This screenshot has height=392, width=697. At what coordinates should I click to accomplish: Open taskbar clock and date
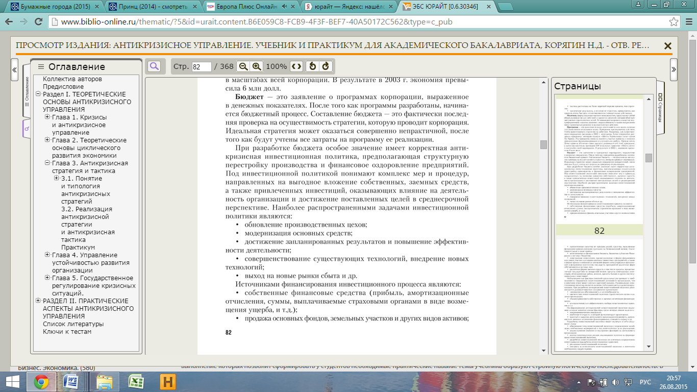click(674, 381)
